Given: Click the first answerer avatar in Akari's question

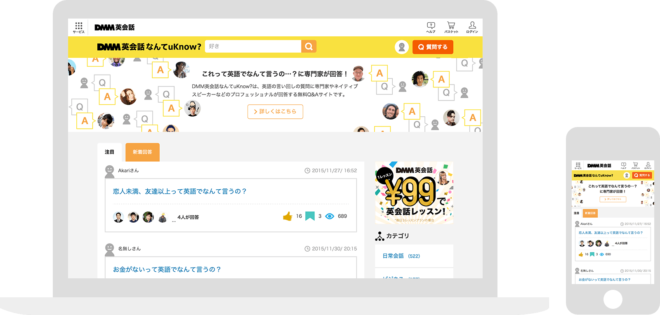Looking at the screenshot, I should pyautogui.click(x=118, y=217).
